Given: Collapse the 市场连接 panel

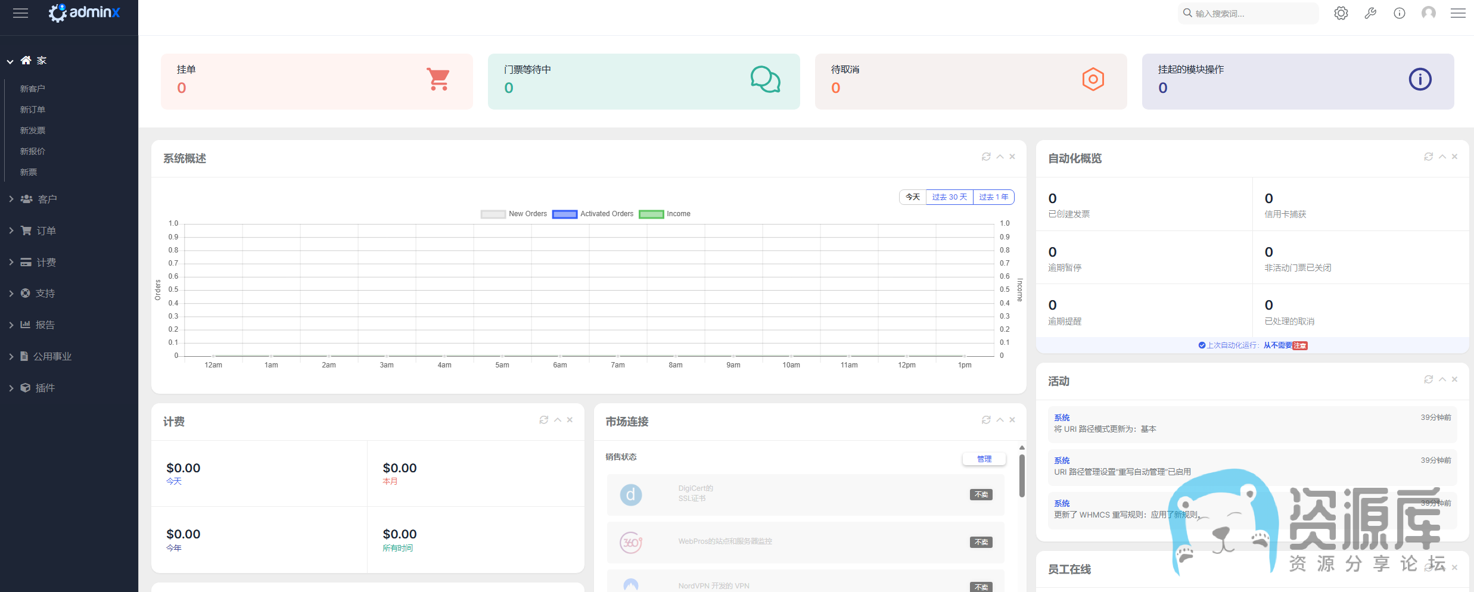Looking at the screenshot, I should tap(1000, 420).
